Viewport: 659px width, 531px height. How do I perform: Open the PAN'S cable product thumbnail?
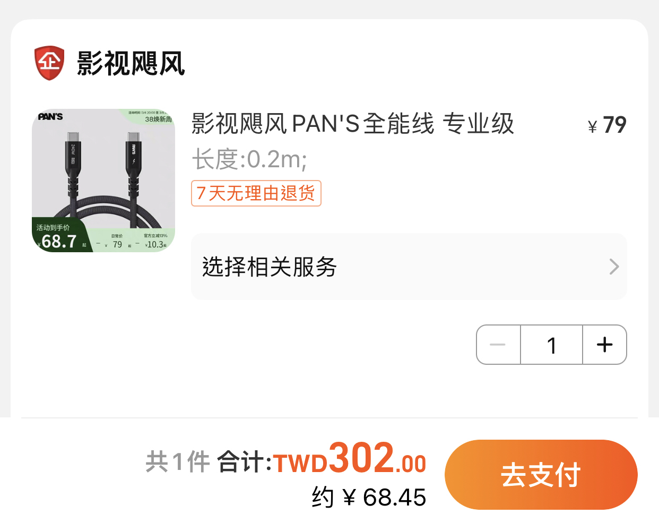click(103, 181)
